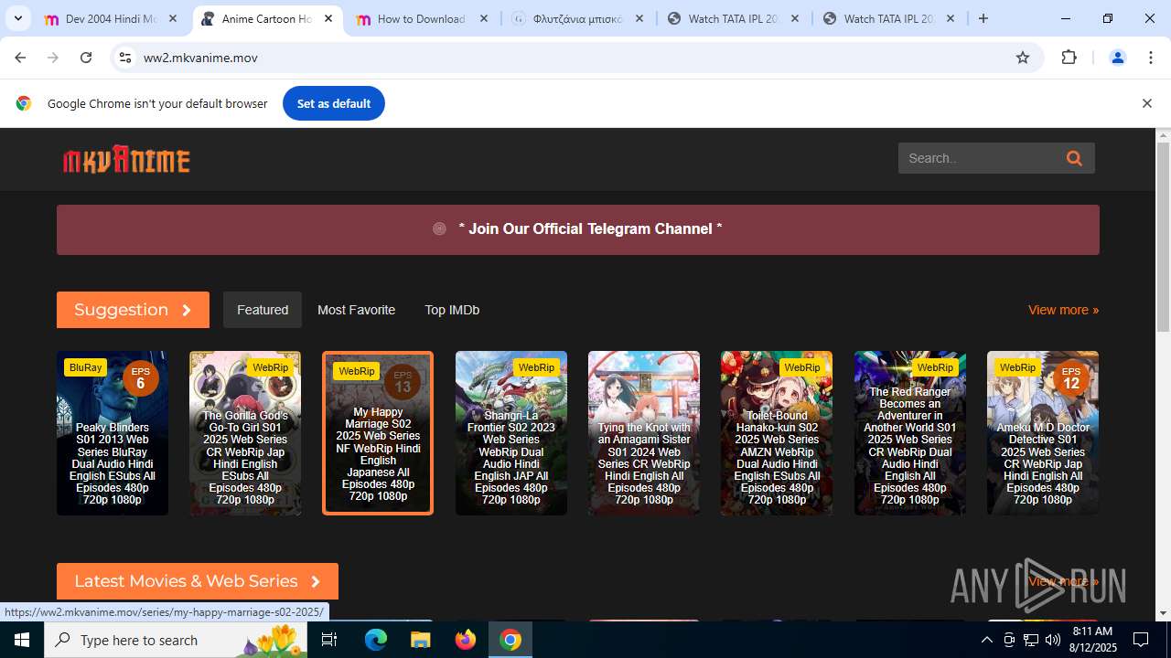Open the tab search dropdown arrow
Image resolution: width=1171 pixels, height=658 pixels.
coord(17,18)
